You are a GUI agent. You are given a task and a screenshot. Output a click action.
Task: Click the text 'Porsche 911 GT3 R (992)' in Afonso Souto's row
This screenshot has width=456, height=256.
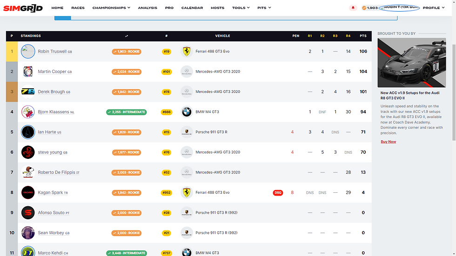tap(216, 213)
